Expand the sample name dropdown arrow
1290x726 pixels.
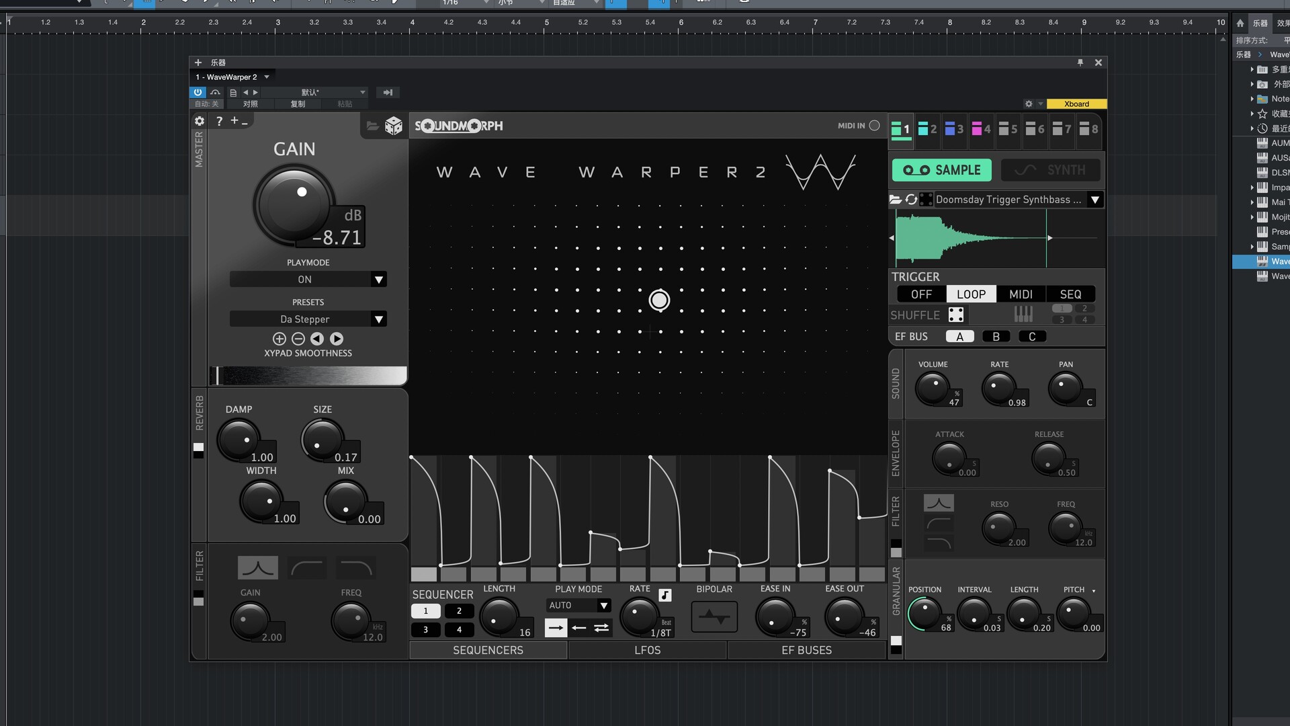1095,200
